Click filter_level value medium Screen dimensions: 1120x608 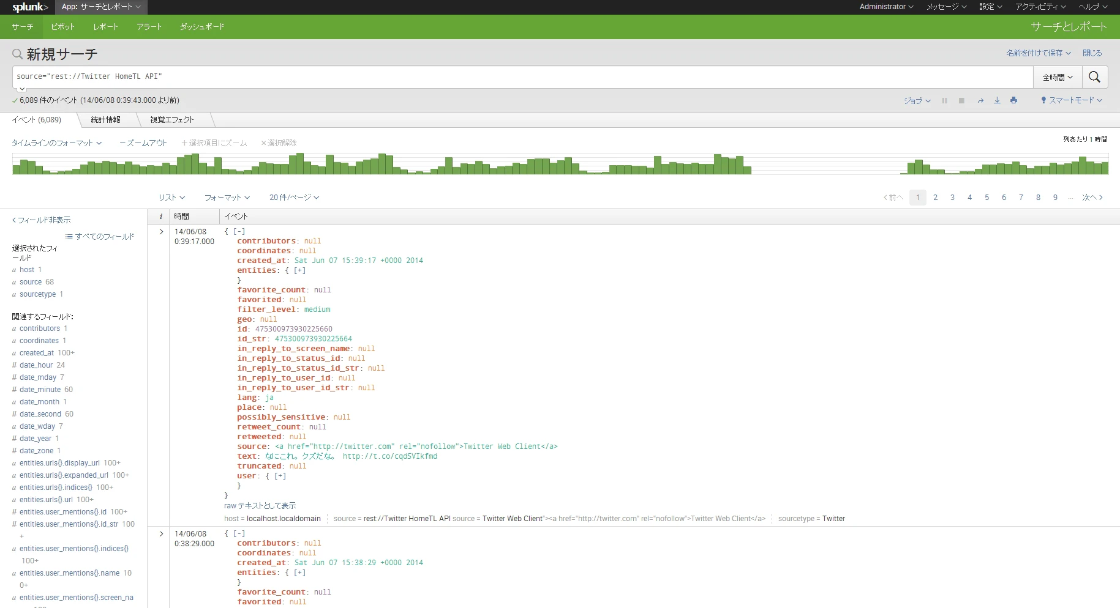[317, 310]
